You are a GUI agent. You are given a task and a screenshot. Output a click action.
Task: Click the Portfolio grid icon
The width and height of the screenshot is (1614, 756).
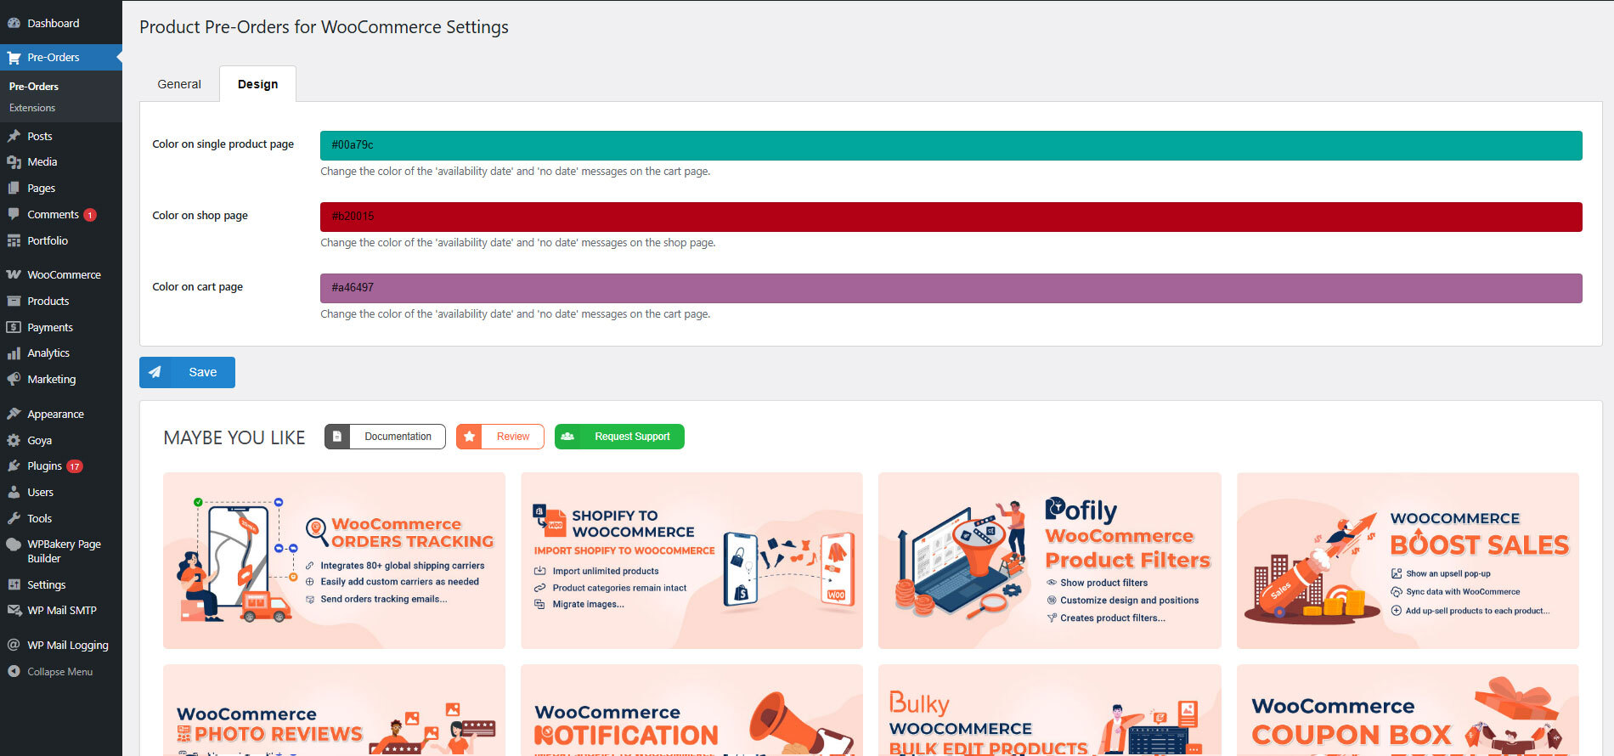coord(14,240)
